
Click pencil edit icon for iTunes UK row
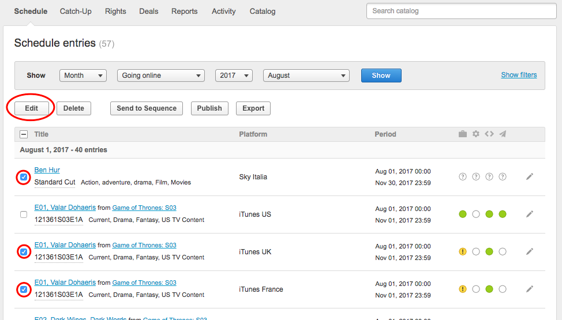529,251
